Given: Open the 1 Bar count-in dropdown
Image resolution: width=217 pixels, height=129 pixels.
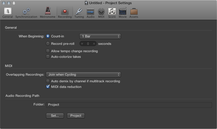Looking at the screenshot, I should point(100,36).
